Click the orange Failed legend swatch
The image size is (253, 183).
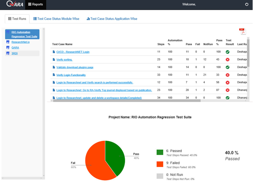(x=160, y=164)
